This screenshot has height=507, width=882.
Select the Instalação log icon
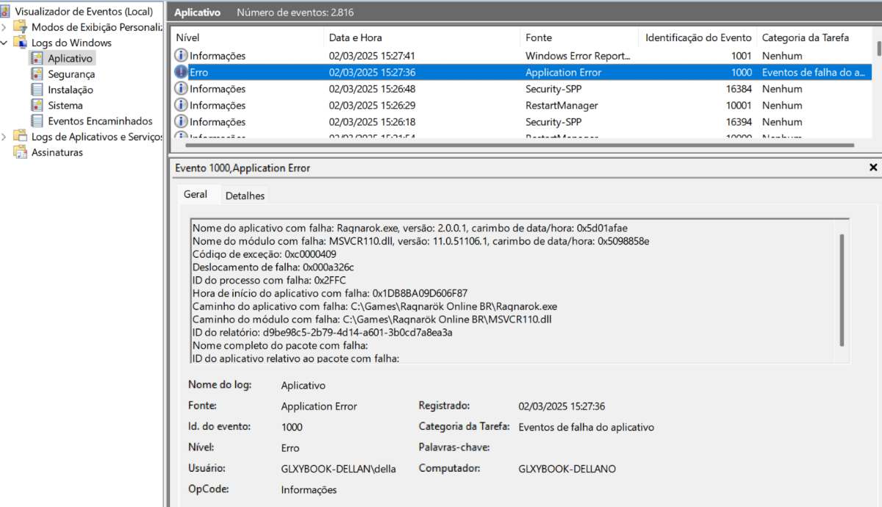coord(37,90)
